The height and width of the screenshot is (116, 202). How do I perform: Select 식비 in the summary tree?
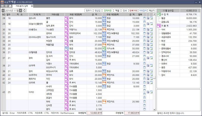point(163,29)
